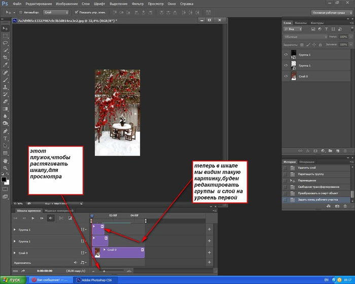The image size is (355, 284).
Task: Open the opacity Непр. slider arrow
Action: click(351, 37)
